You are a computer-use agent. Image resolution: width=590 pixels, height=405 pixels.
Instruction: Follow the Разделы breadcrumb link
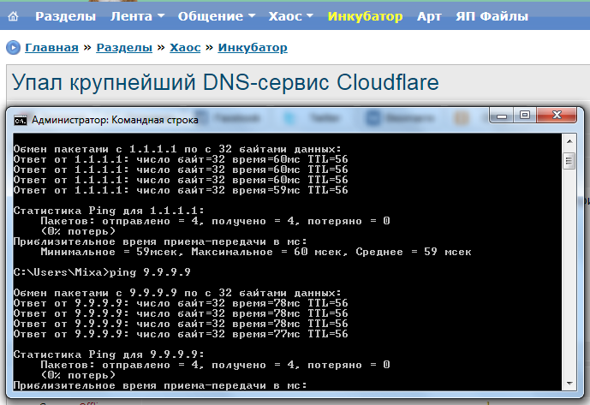(124, 47)
